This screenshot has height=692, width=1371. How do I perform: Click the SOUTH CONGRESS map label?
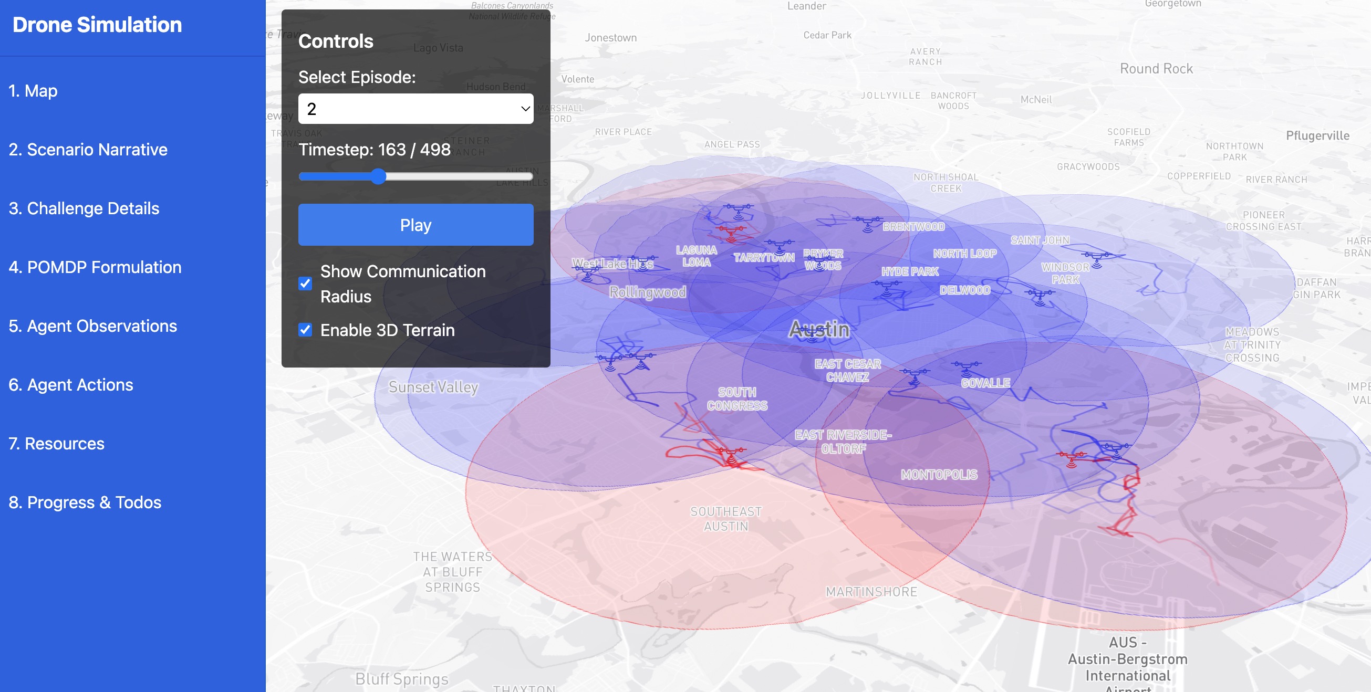[737, 399]
